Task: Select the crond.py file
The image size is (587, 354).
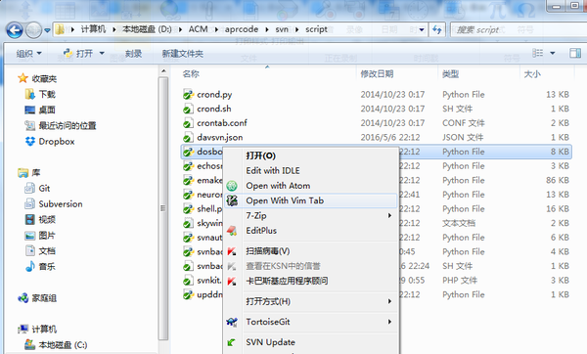Action: [x=214, y=95]
